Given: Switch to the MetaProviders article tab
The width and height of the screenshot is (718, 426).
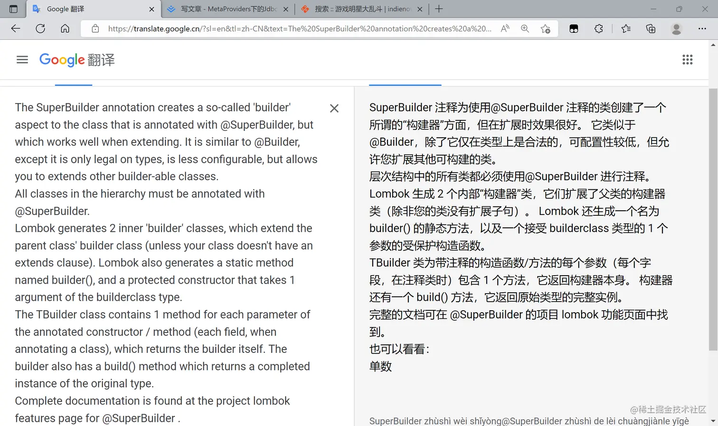Looking at the screenshot, I should point(222,9).
